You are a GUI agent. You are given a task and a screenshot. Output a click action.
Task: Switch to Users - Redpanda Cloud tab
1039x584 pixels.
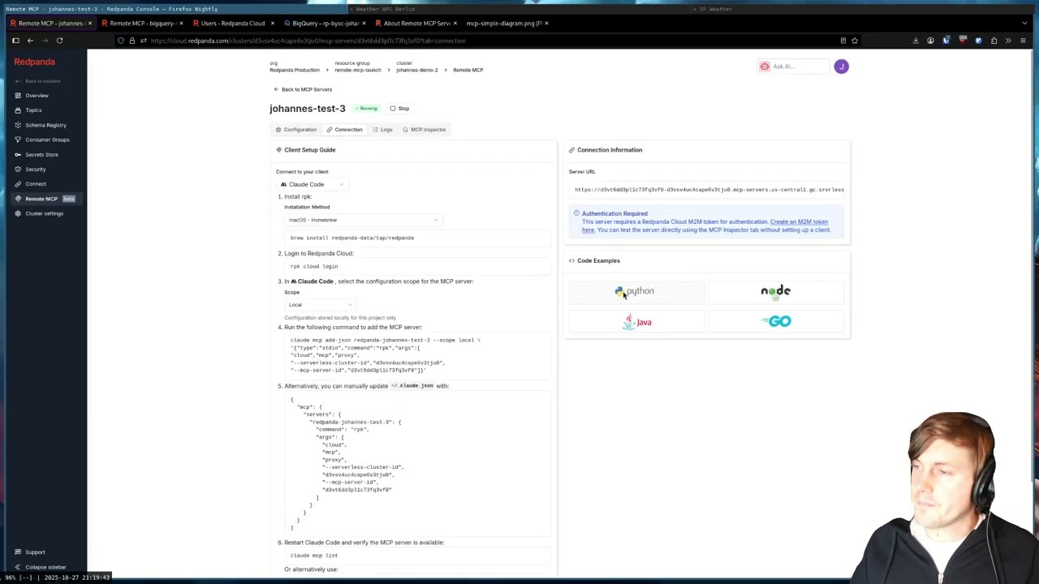(233, 24)
